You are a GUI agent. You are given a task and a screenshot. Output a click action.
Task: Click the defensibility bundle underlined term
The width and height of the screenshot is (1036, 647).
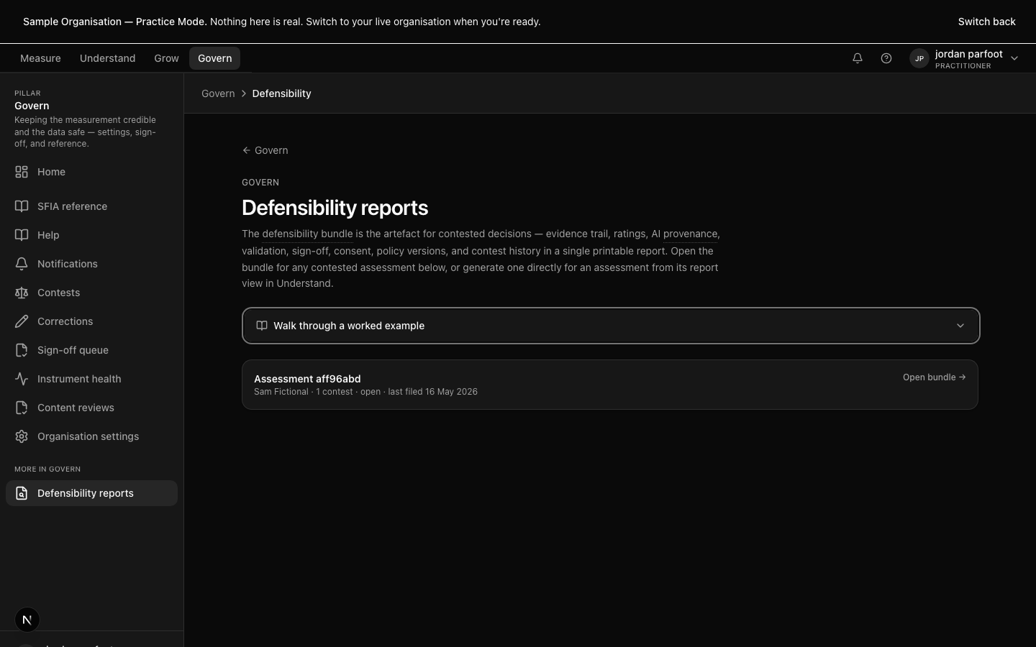tap(307, 234)
